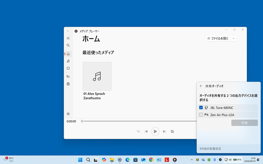Click the search icon in Media Player sidebar

coord(68,45)
